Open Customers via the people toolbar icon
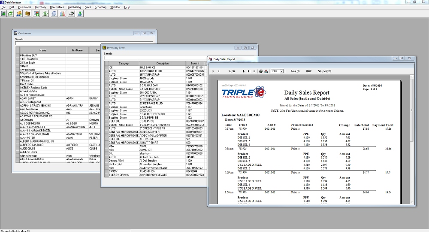Image resolution: width=429 pixels, height=232 pixels. coord(19,14)
